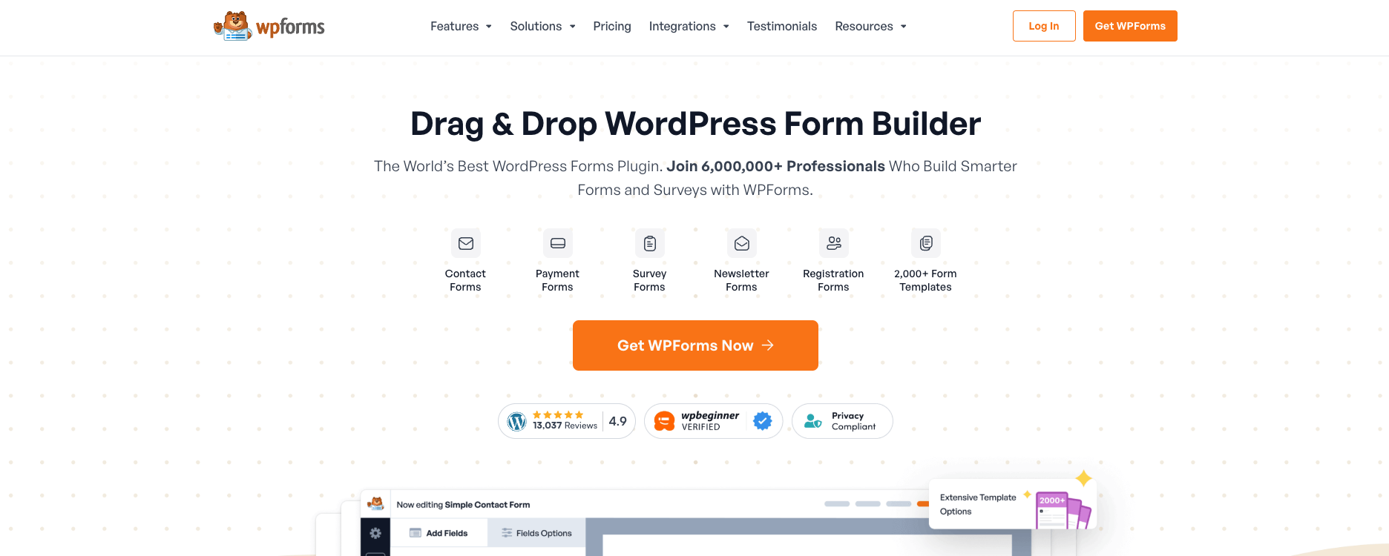Click the wpbeginner VERIFIED badge text

tap(710, 421)
